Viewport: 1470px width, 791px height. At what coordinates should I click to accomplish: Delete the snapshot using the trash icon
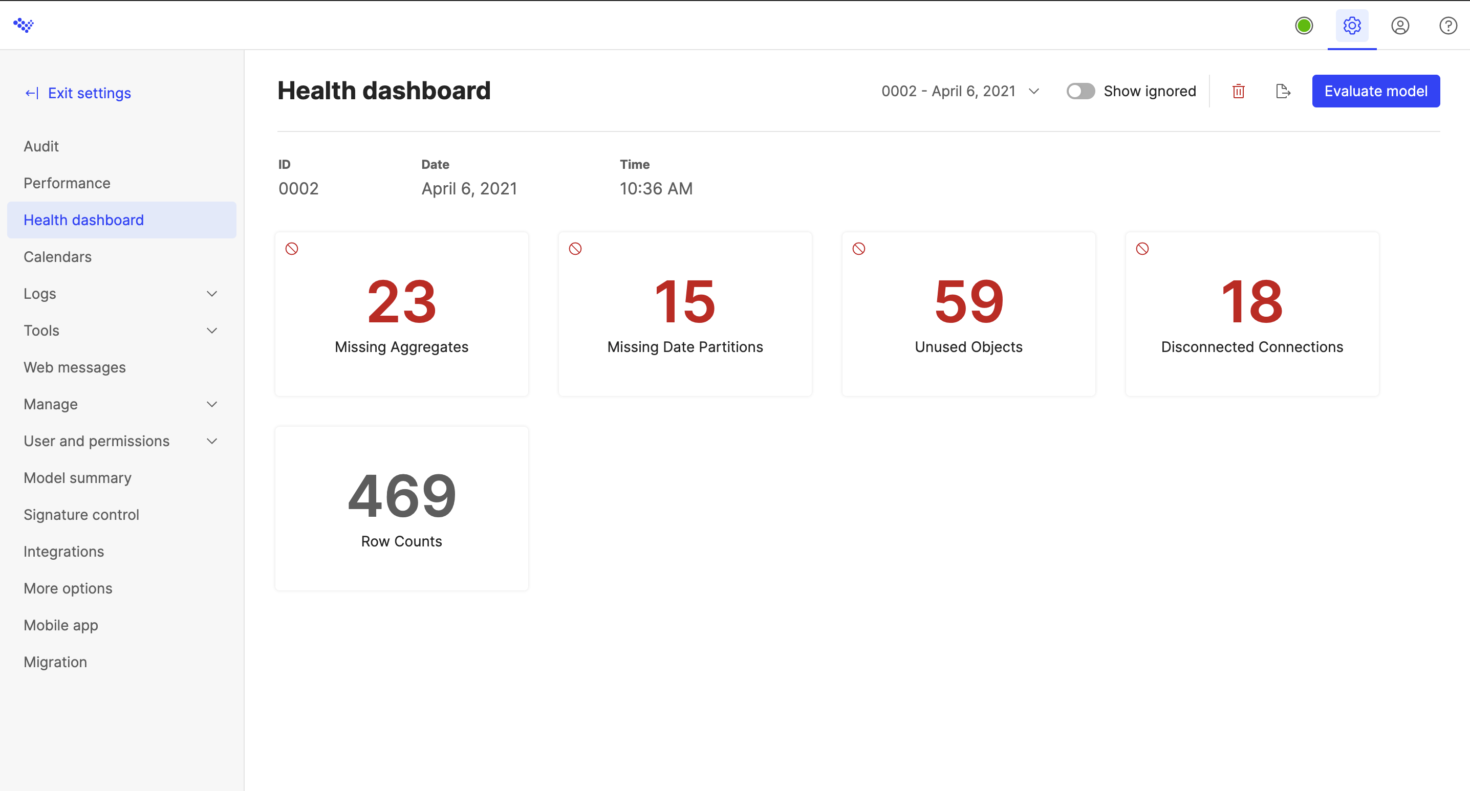point(1238,91)
